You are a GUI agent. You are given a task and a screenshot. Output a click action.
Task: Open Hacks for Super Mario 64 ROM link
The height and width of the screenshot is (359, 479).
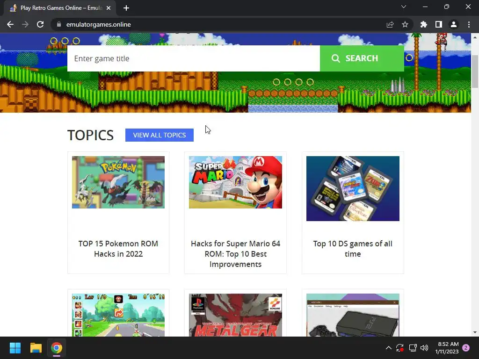point(236,254)
